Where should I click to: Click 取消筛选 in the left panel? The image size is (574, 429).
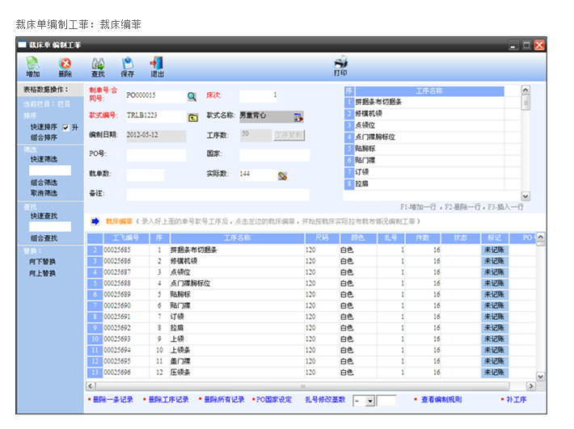click(44, 193)
